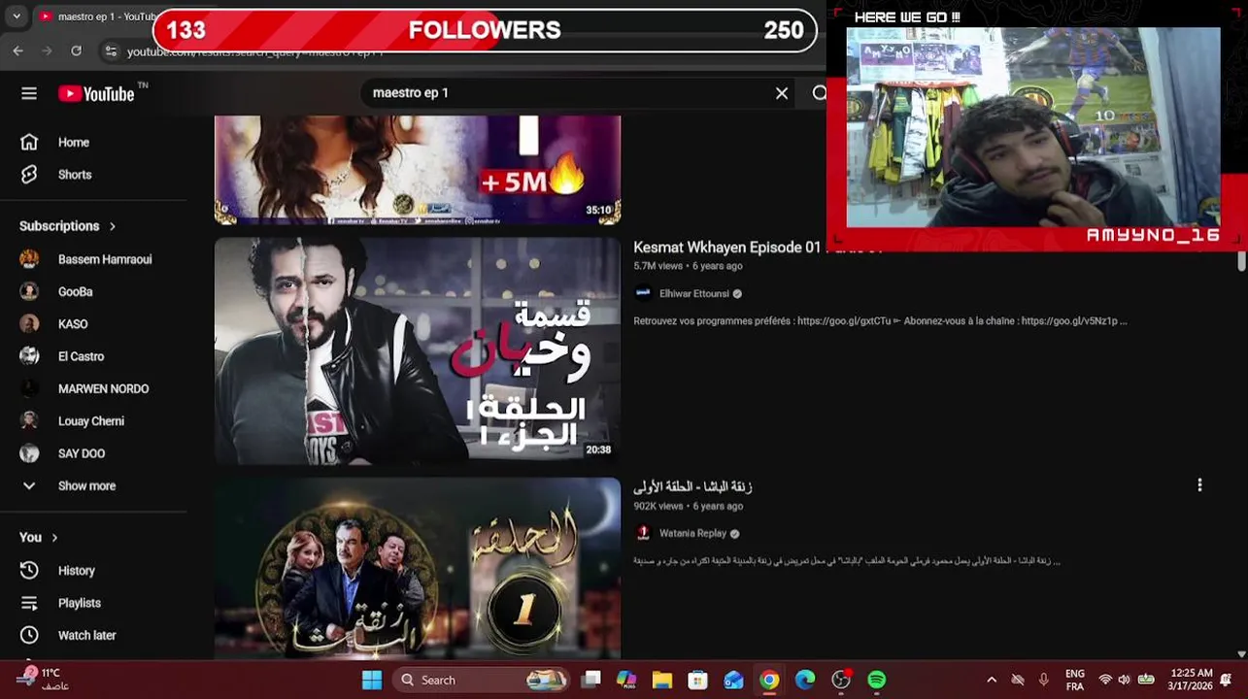Click the History clock icon
This screenshot has width=1248, height=699.
coord(29,571)
